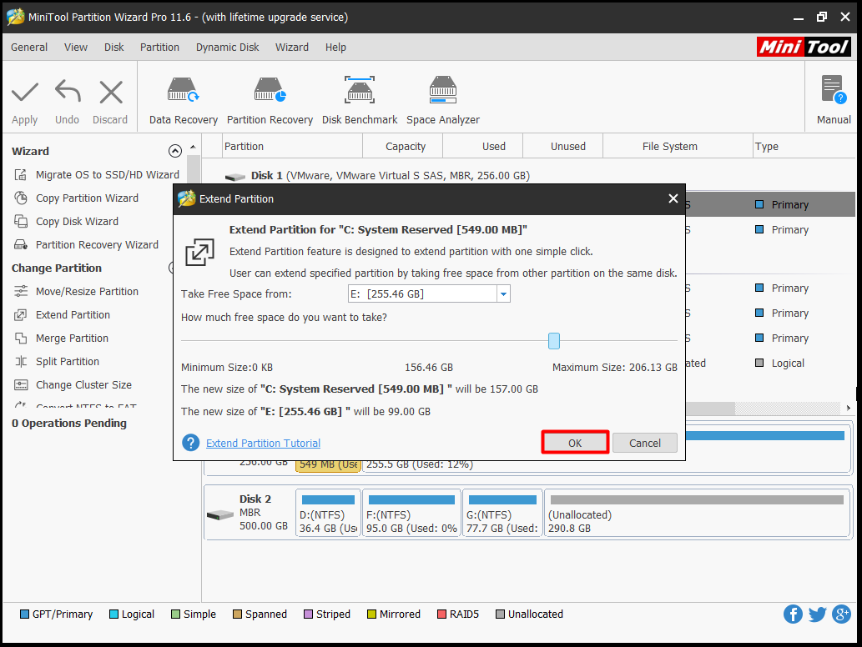Screen dimensions: 862x647
Task: Open the Partition menu
Action: coord(159,48)
